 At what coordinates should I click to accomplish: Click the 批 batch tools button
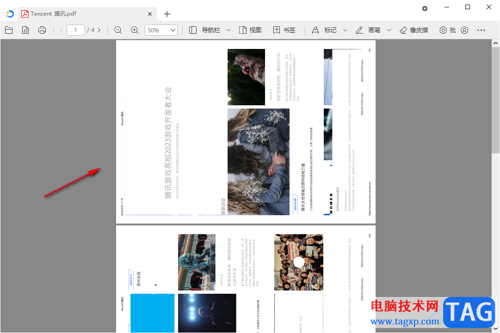point(448,30)
